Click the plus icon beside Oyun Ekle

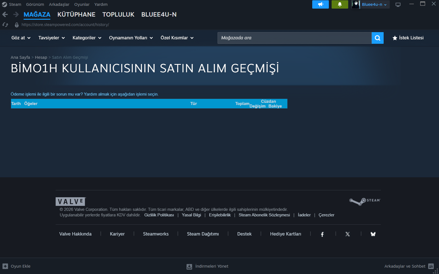pos(5,266)
